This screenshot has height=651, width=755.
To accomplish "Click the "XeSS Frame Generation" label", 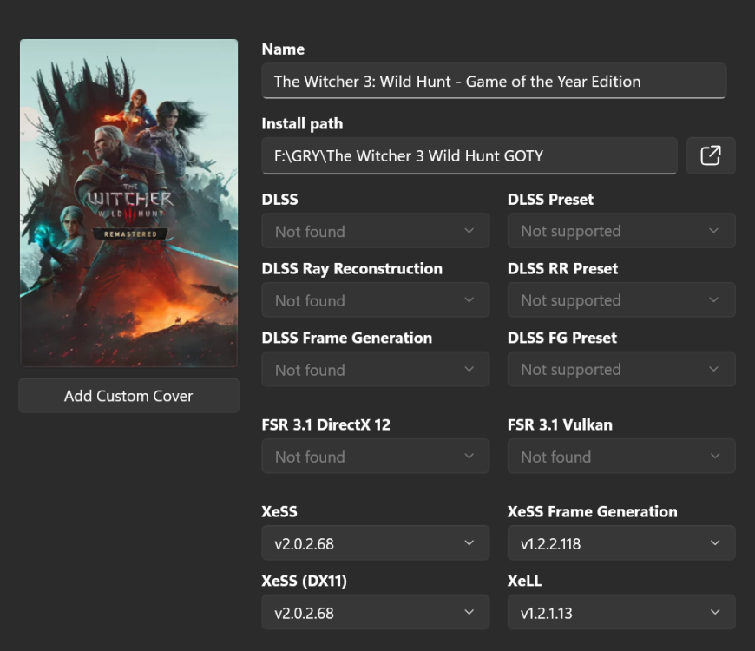I will [x=592, y=511].
